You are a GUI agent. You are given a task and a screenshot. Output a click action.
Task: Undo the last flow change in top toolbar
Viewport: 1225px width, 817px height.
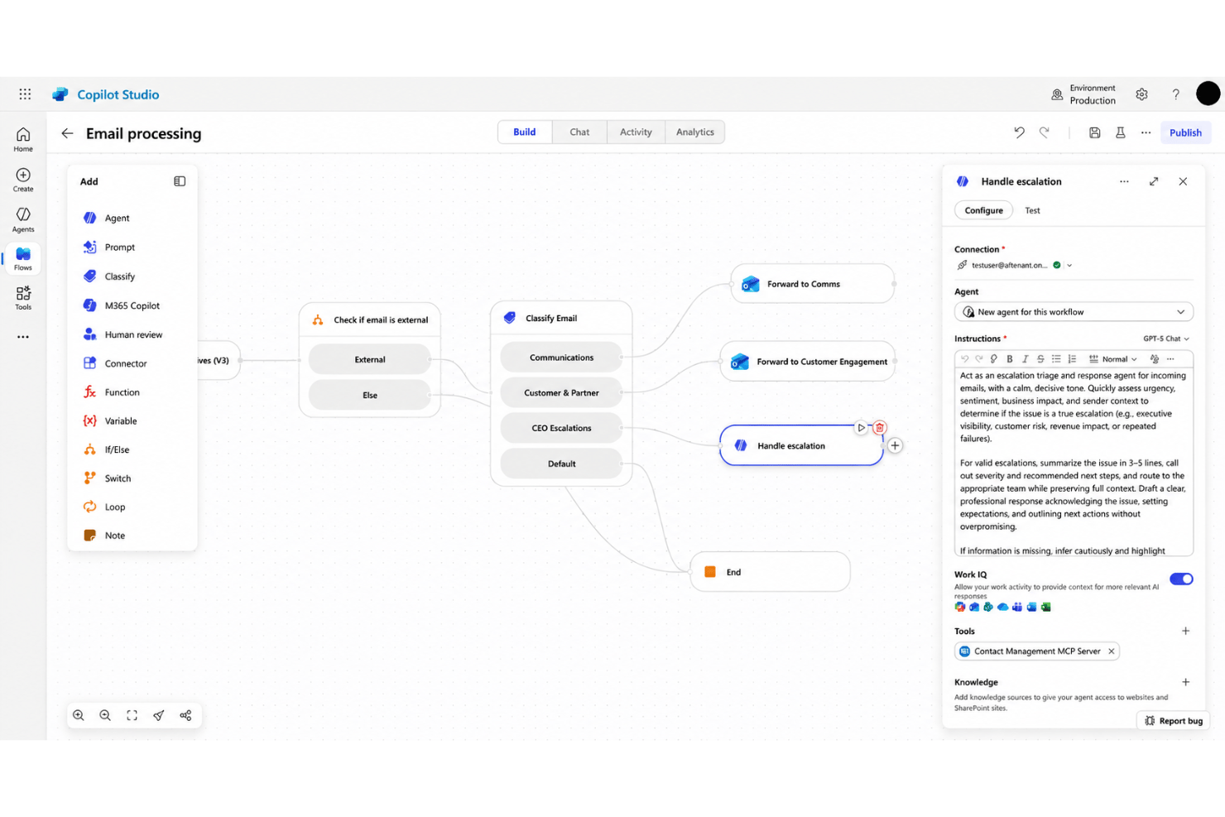point(1019,132)
